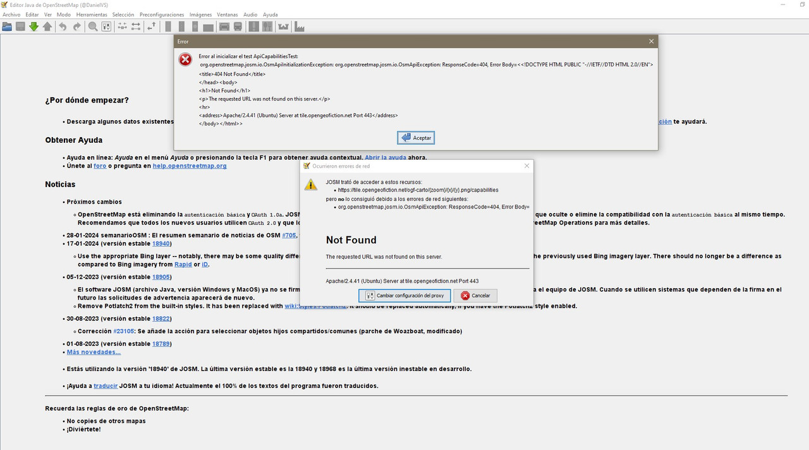Click the Save disk toolbar icon
The image size is (809, 450).
pos(20,27)
